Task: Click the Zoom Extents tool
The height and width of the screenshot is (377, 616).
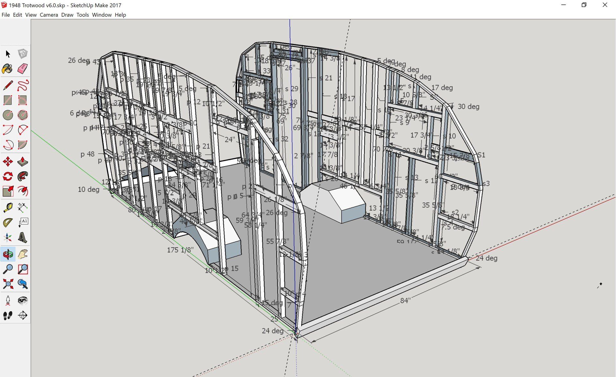Action: (x=8, y=284)
